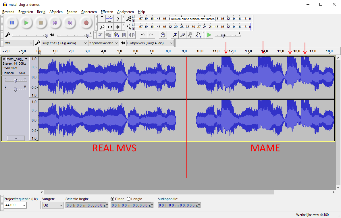Click the Trim audio icon
Viewport: 341px width, 218px height.
click(x=124, y=35)
